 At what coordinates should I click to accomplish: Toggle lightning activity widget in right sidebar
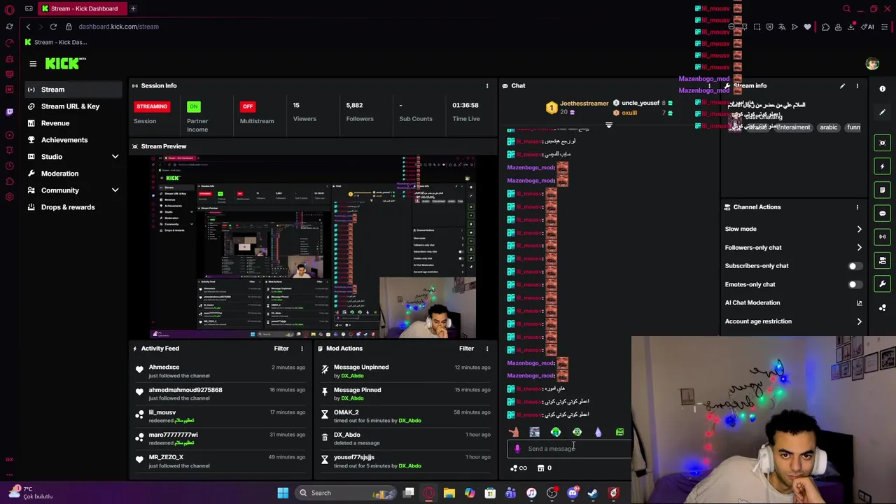point(883,166)
